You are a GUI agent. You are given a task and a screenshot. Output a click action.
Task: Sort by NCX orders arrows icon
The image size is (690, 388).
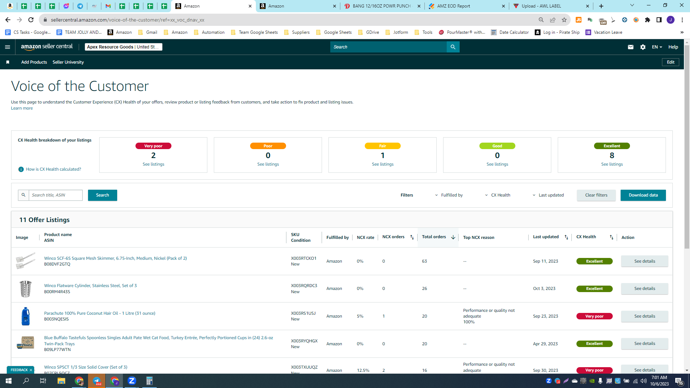(x=412, y=237)
